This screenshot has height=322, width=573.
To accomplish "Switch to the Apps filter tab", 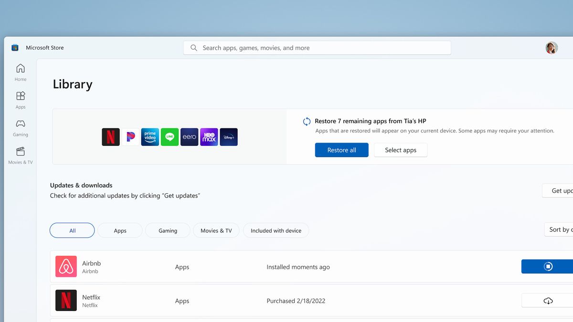I will [120, 230].
